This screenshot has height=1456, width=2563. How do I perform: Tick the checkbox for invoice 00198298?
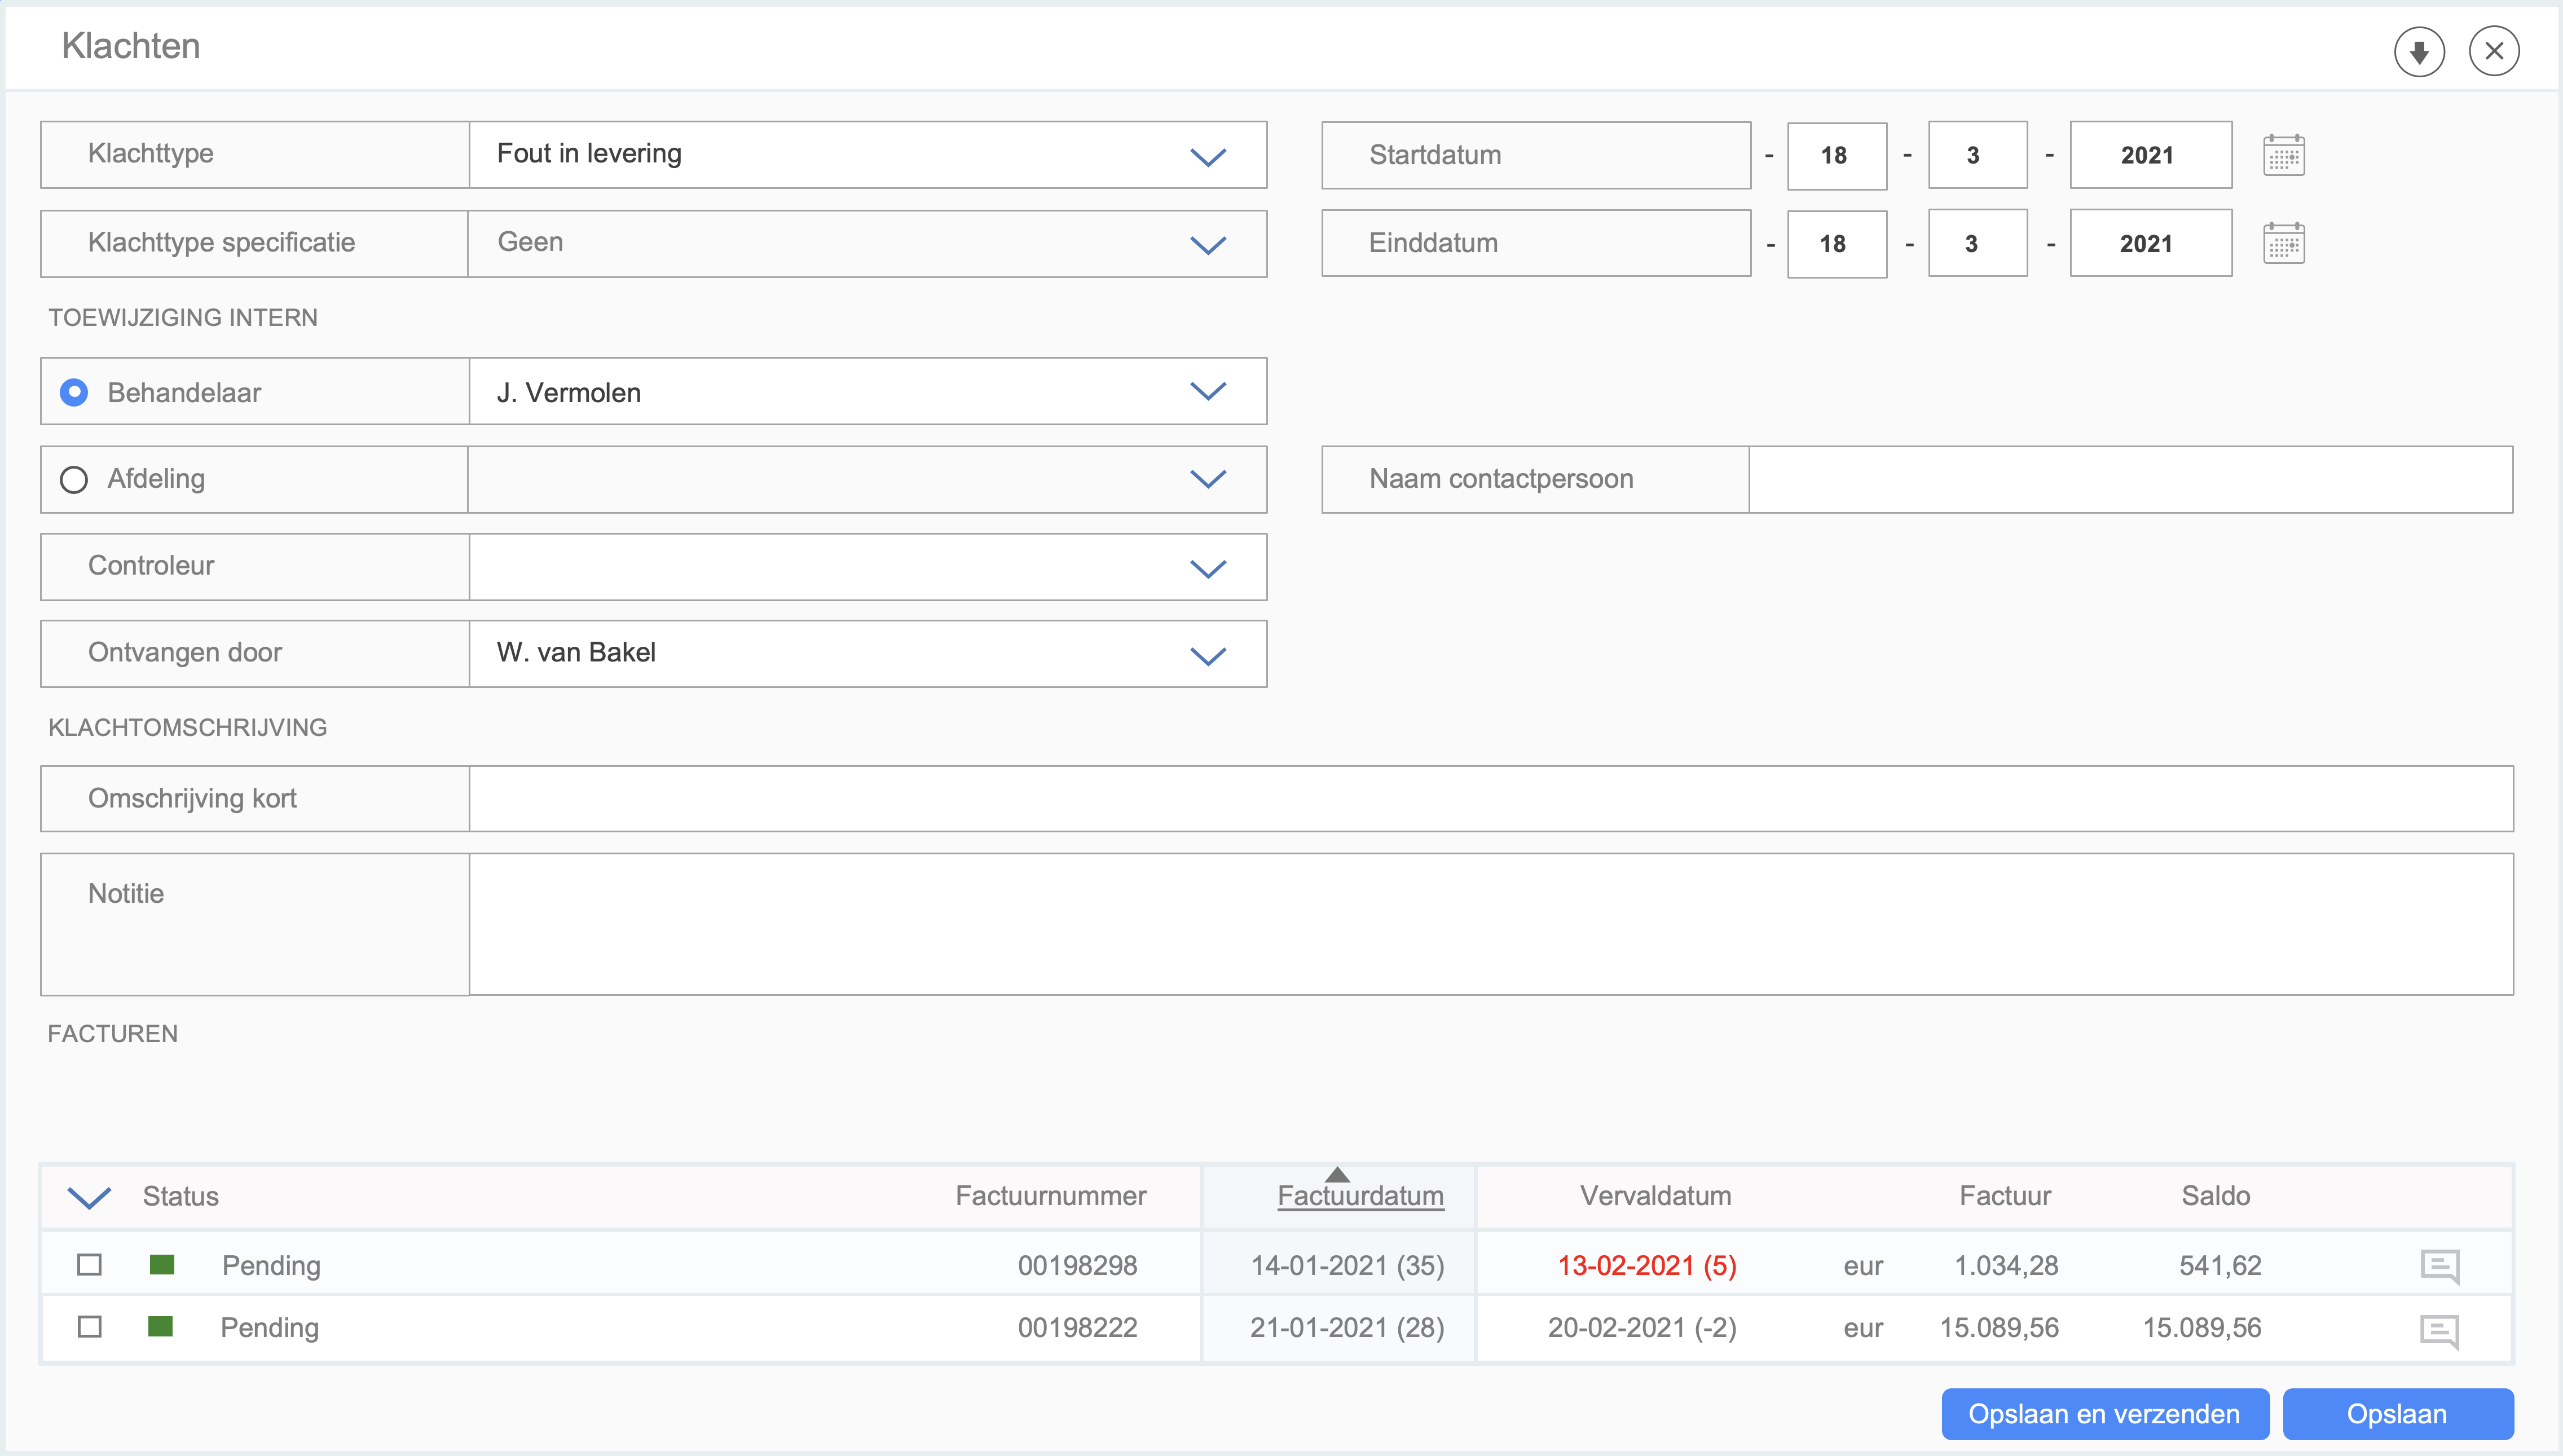[90, 1265]
